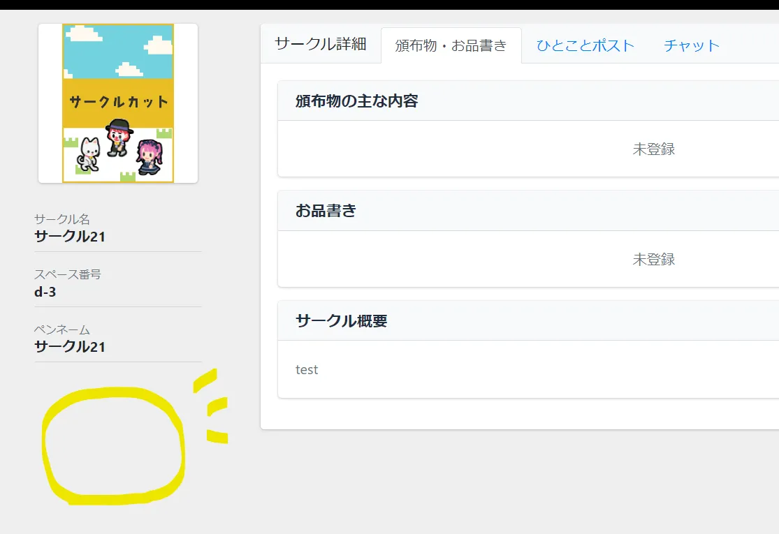Click the "test" circle overview text

coord(307,370)
